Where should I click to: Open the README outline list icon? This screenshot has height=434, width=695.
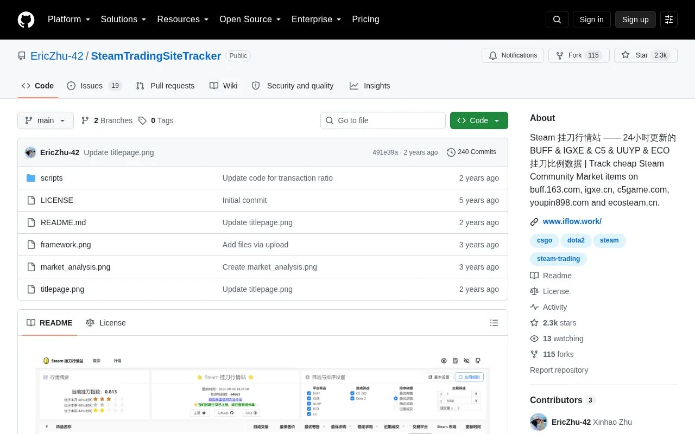click(494, 323)
